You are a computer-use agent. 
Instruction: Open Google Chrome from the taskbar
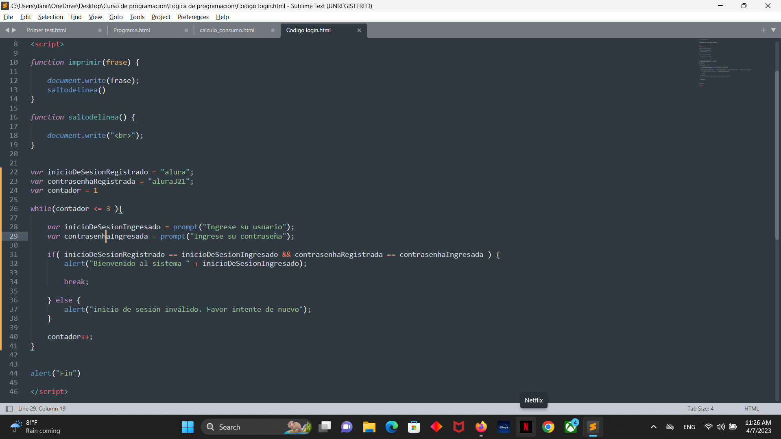point(548,427)
